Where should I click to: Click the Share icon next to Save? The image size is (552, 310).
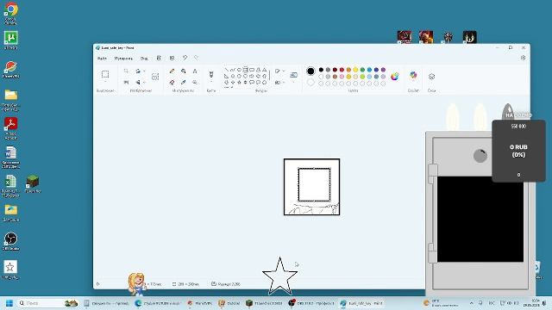point(172,58)
